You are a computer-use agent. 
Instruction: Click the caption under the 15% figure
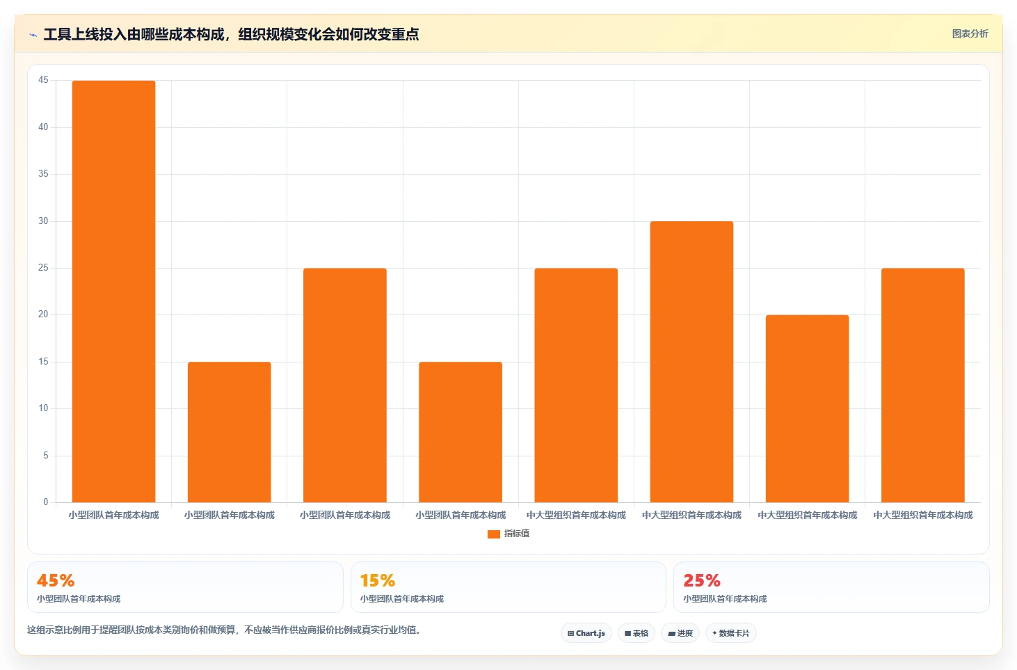402,599
